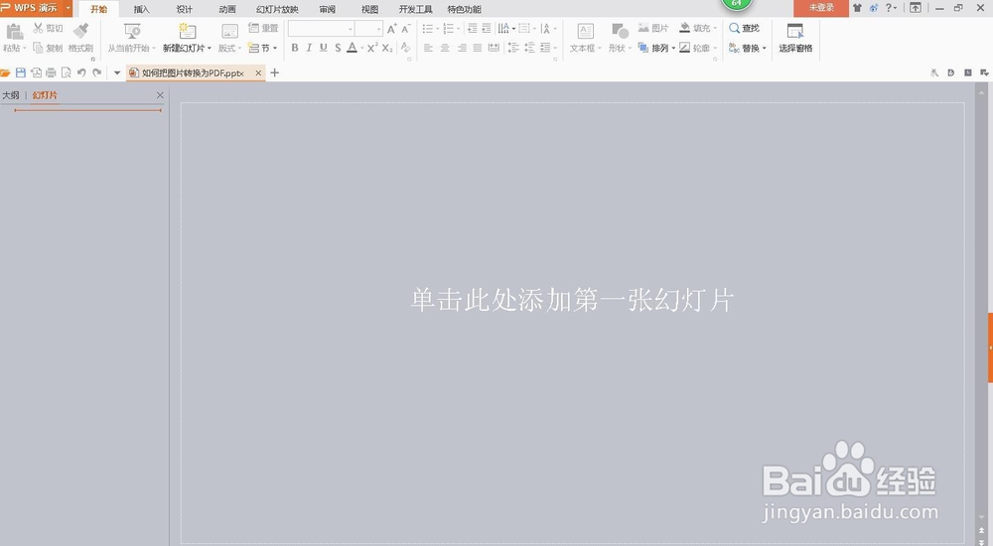This screenshot has width=993, height=546.
Task: Open the help question mark menu
Action: [891, 8]
